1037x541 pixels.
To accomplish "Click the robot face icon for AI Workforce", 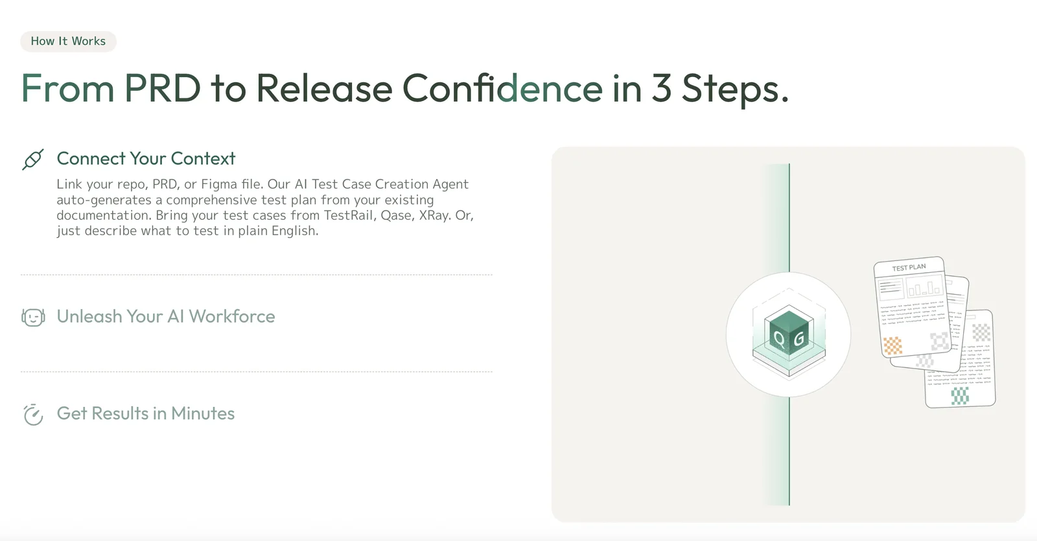I will pyautogui.click(x=33, y=317).
